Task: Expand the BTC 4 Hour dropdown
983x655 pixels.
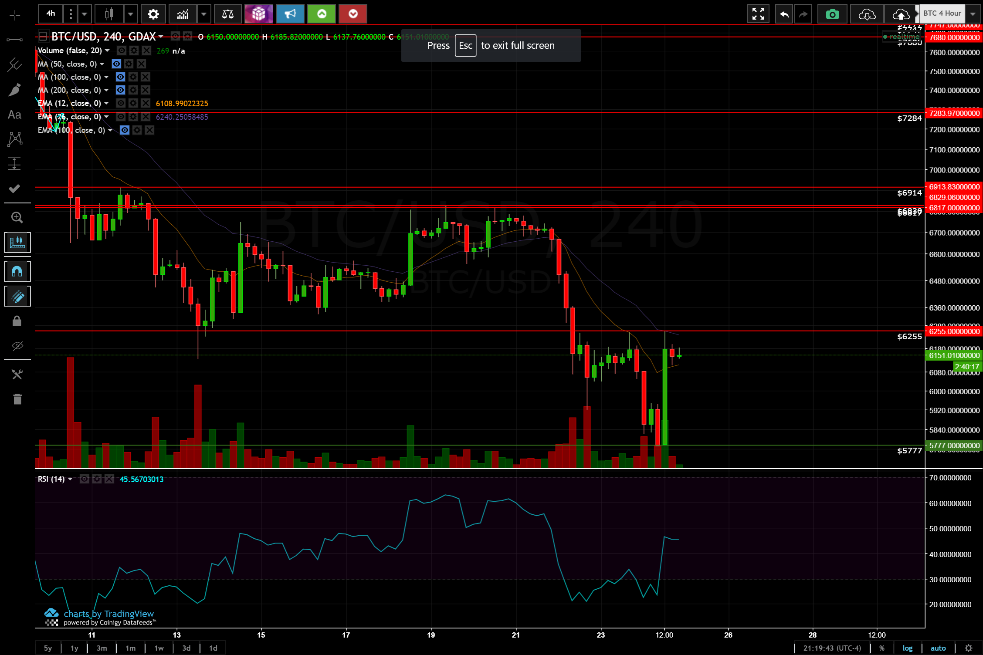Action: tap(973, 14)
